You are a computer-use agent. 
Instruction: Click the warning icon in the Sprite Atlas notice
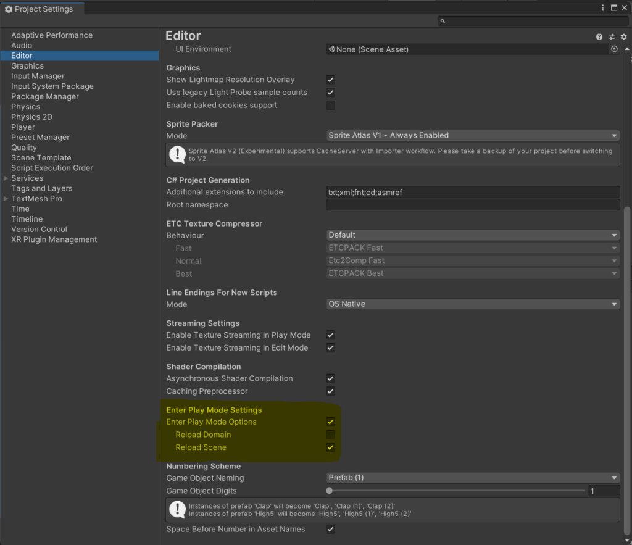pos(177,154)
